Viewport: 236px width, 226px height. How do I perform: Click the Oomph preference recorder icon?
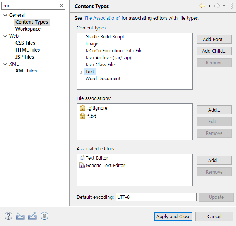click(44, 216)
